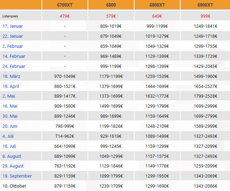230x191 pixels.
Task: Select cell 969-1489€
Action: 111,56
